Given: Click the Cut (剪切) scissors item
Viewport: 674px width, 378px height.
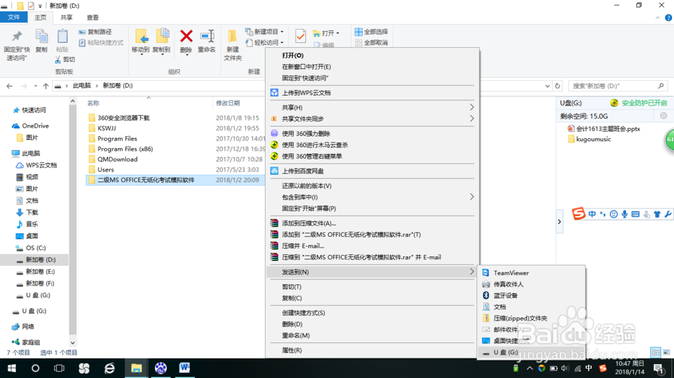Looking at the screenshot, I should tap(65, 59).
